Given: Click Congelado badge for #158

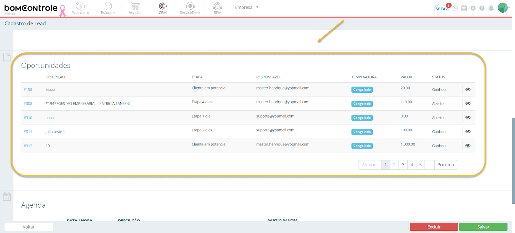Looking at the screenshot, I should click(362, 89).
